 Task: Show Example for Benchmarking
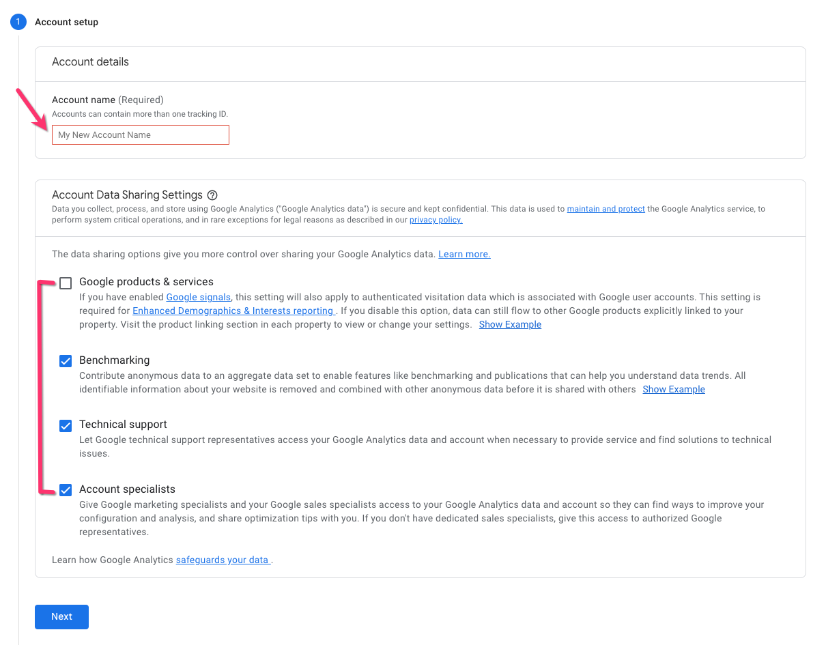coord(673,389)
